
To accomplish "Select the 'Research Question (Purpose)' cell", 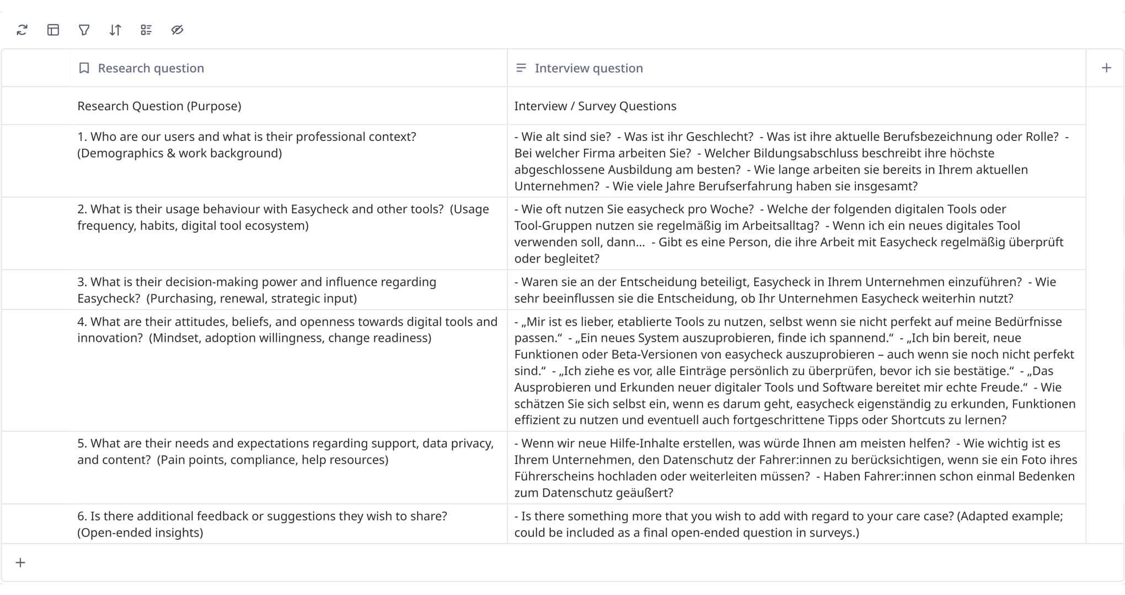I will (x=159, y=106).
